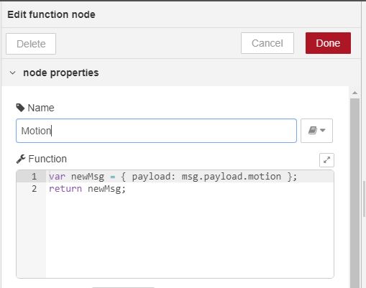The height and width of the screenshot is (288, 366).
Task: Click line number 2 in gutter
Action: point(34,189)
